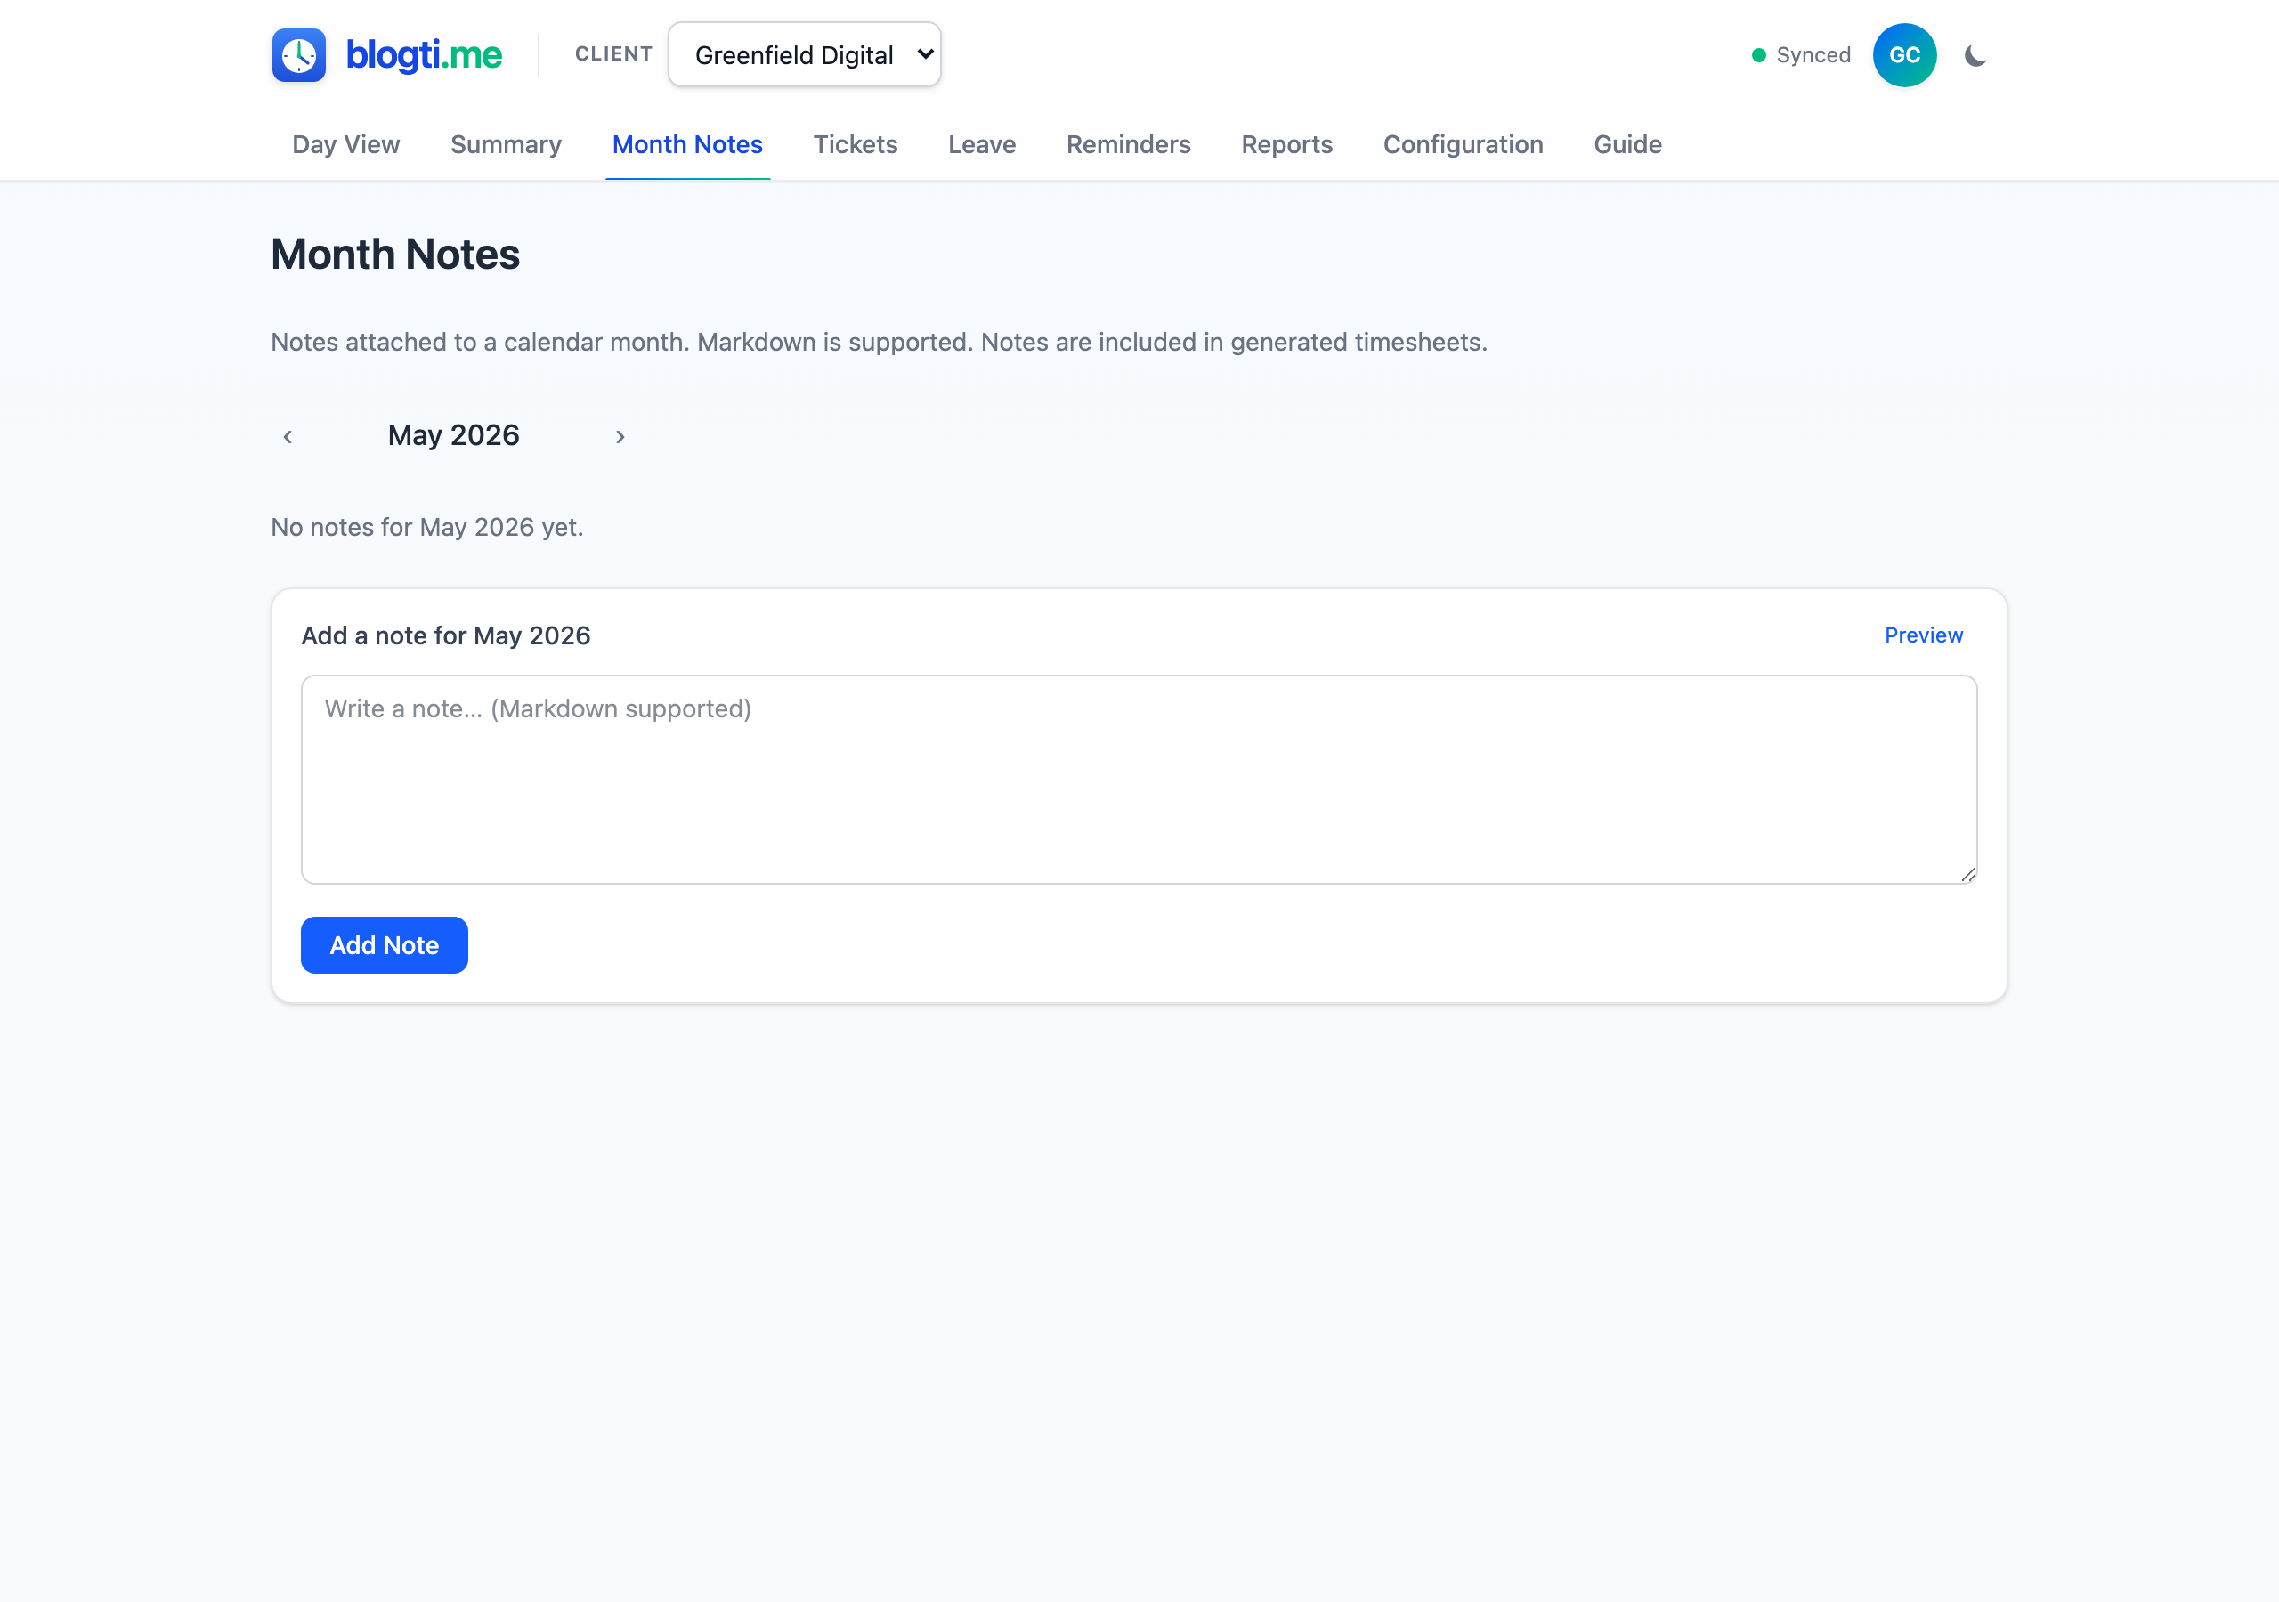This screenshot has width=2279, height=1602.
Task: Open the Reports tab
Action: [x=1286, y=145]
